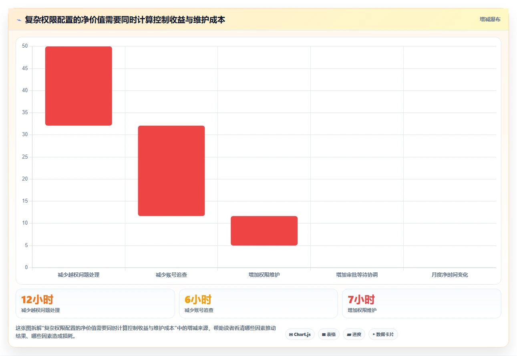Image resolution: width=517 pixels, height=356 pixels.
Task: Open the 6小时 data card
Action: (258, 304)
